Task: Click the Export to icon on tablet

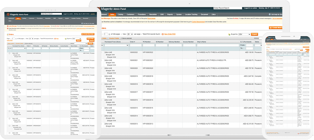Action: point(66,39)
